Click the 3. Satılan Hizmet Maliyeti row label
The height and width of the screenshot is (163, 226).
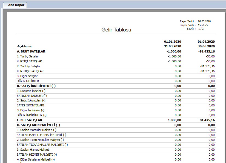coord(33,150)
